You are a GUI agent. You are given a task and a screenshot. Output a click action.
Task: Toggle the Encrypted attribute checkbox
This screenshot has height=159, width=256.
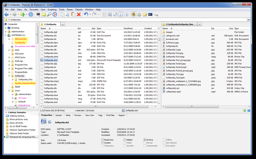164,145
